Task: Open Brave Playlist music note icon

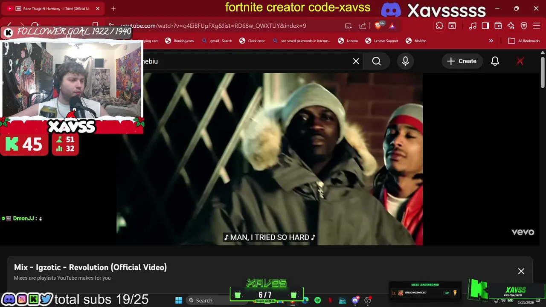Action: coord(473,26)
